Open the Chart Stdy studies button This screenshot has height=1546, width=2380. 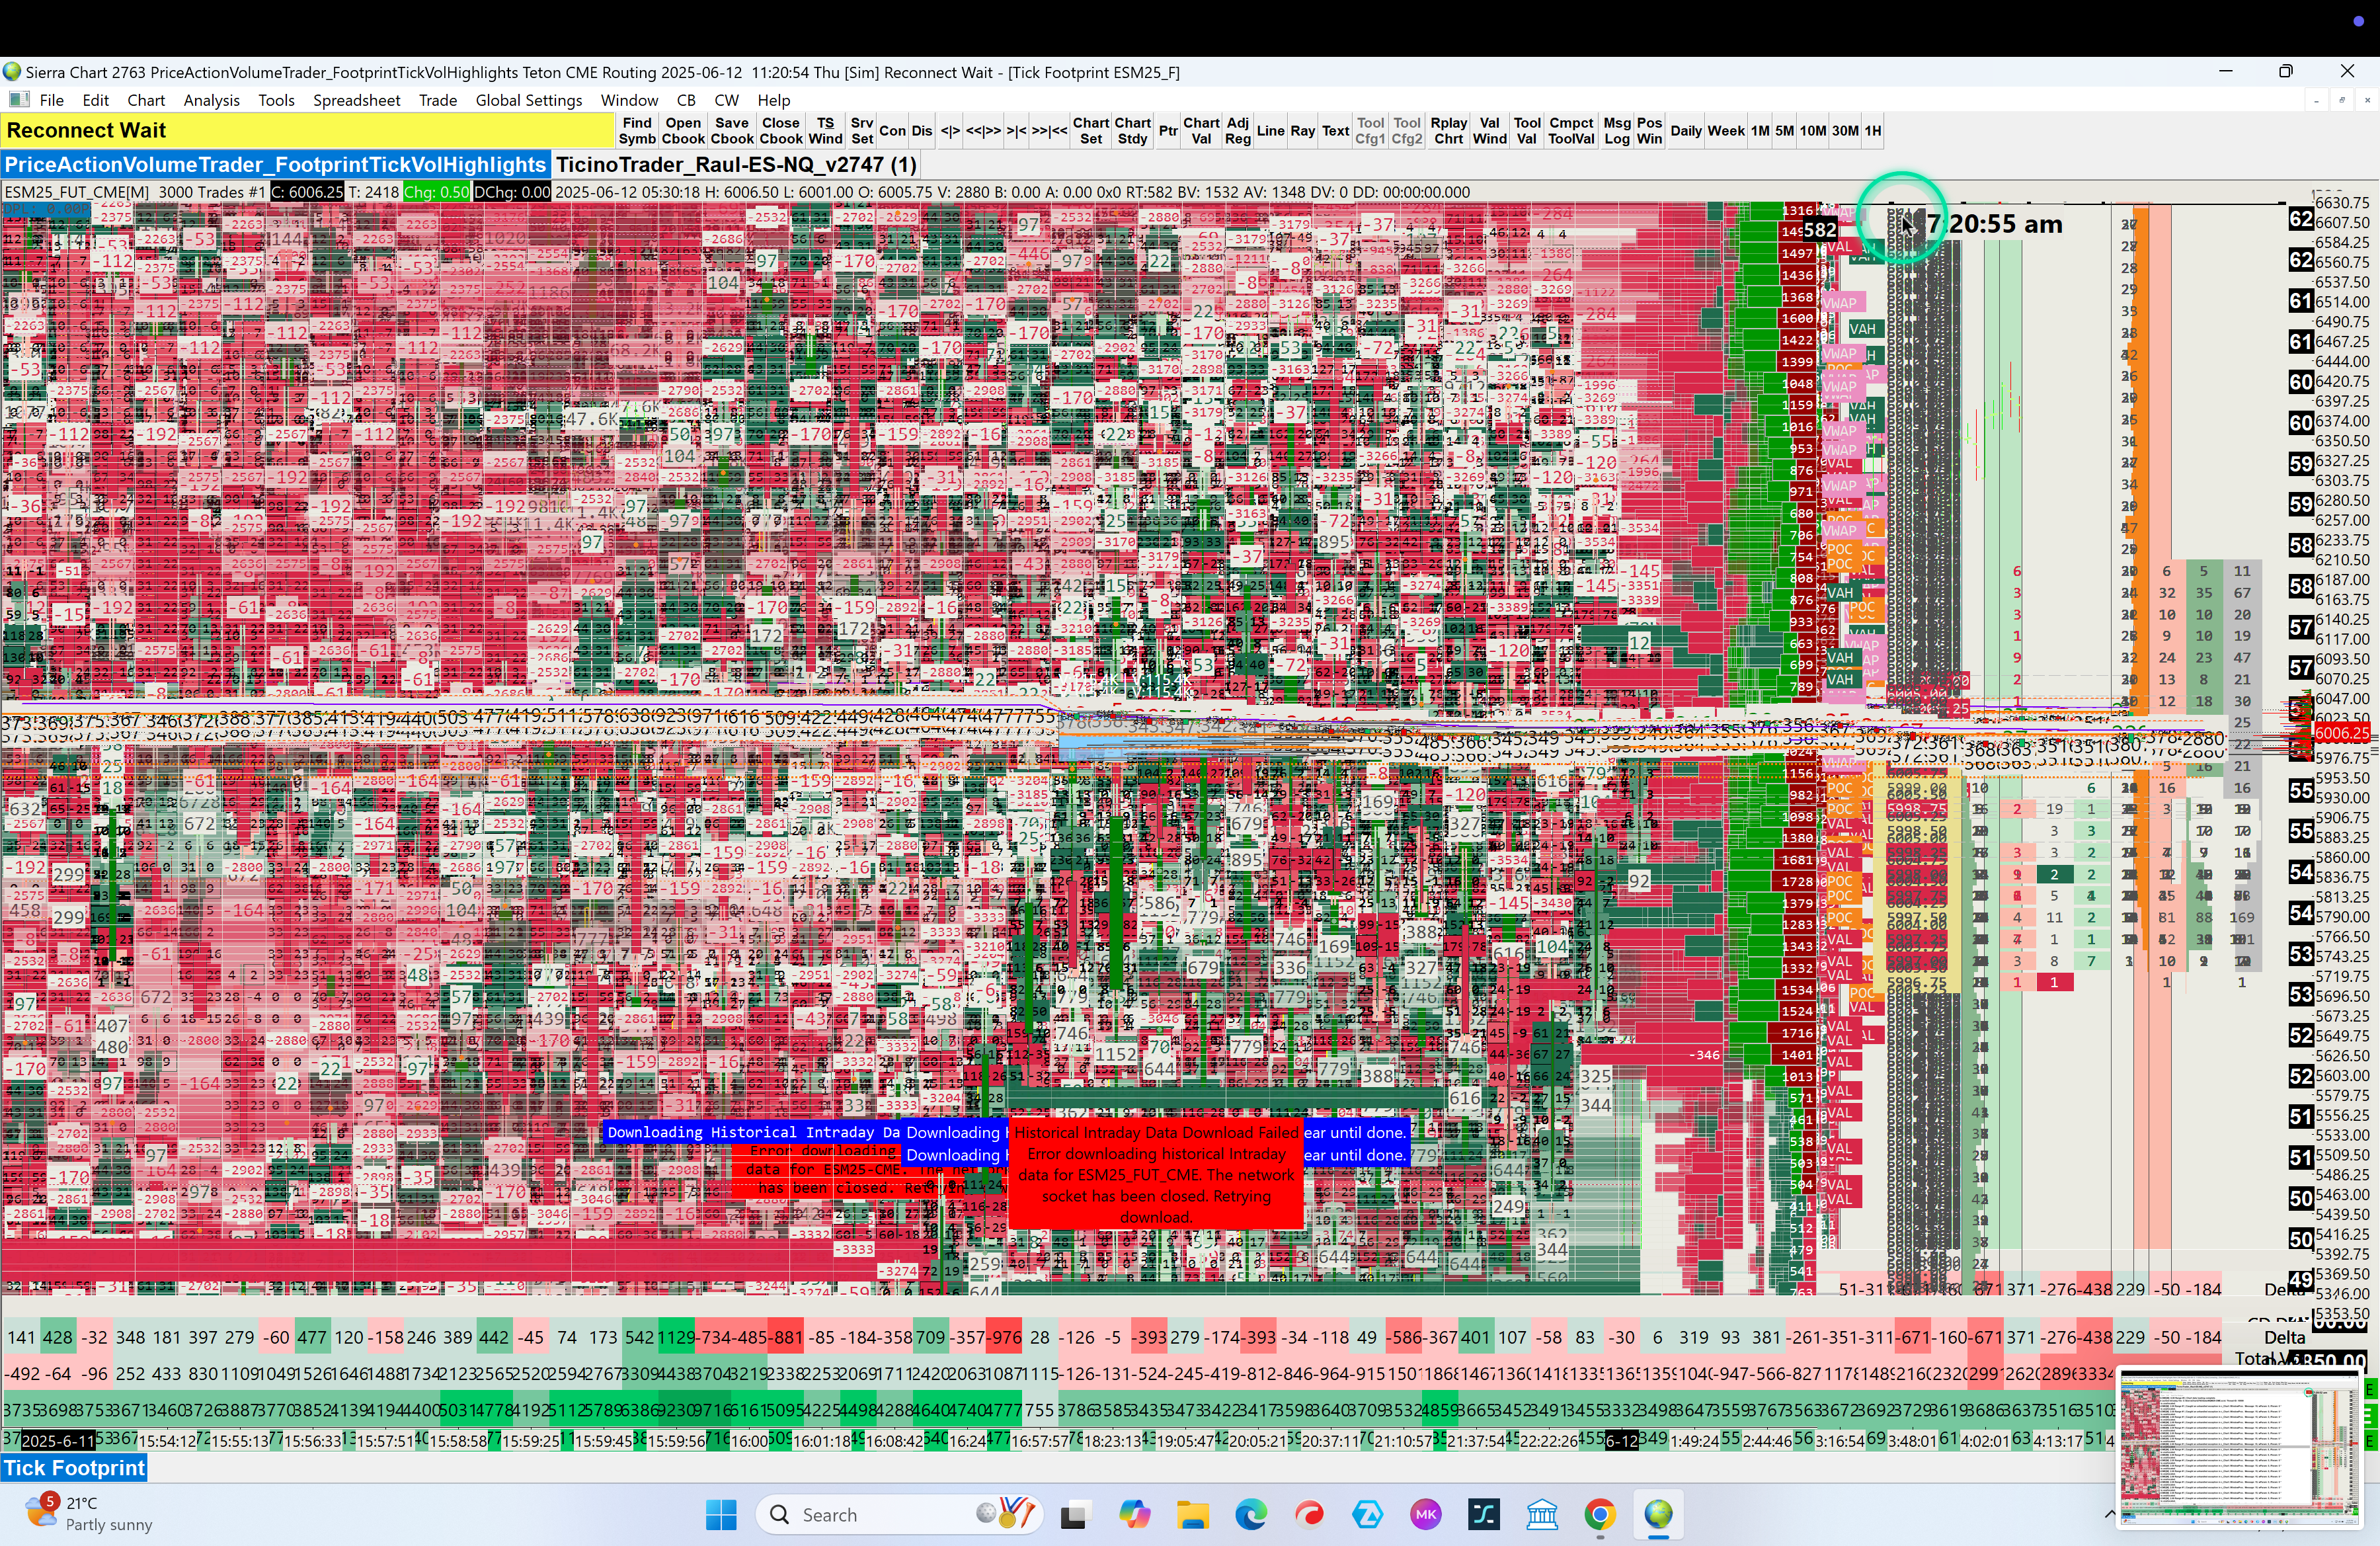[1132, 131]
